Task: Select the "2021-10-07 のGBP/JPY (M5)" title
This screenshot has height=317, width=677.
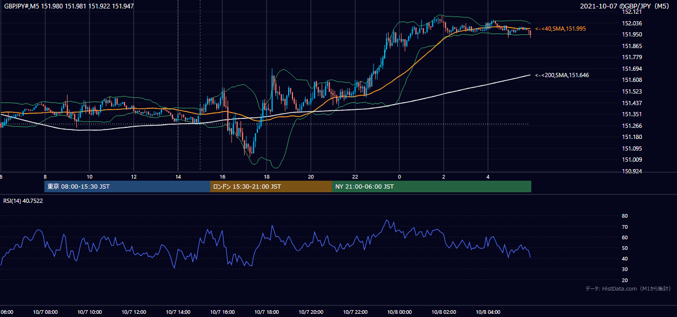Action: [x=626, y=6]
